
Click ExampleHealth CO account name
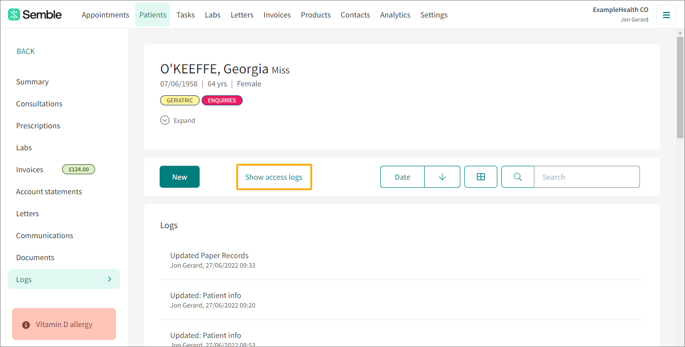coord(620,9)
